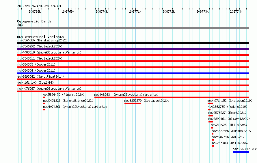
Task: Click the small red nsv5987516 marker
Action: click(x=213, y=140)
